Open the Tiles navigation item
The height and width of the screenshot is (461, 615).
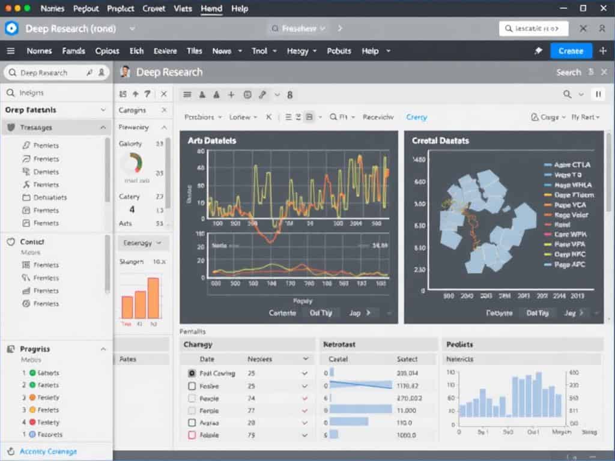tap(194, 51)
